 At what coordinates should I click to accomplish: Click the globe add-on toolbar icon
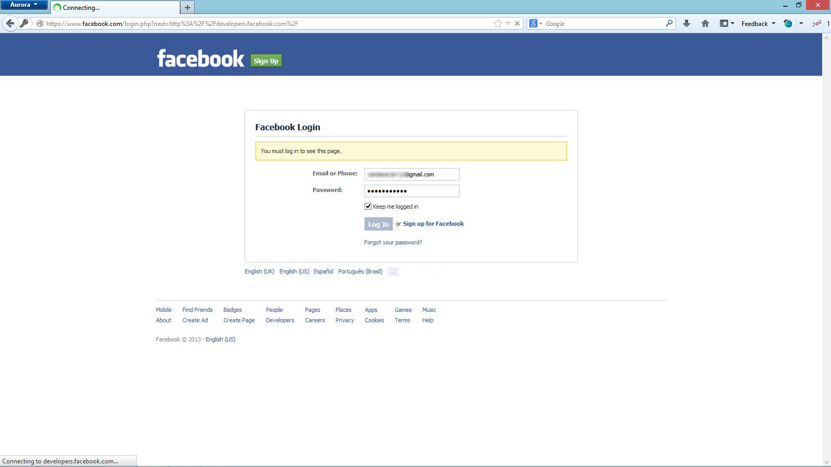coord(788,23)
